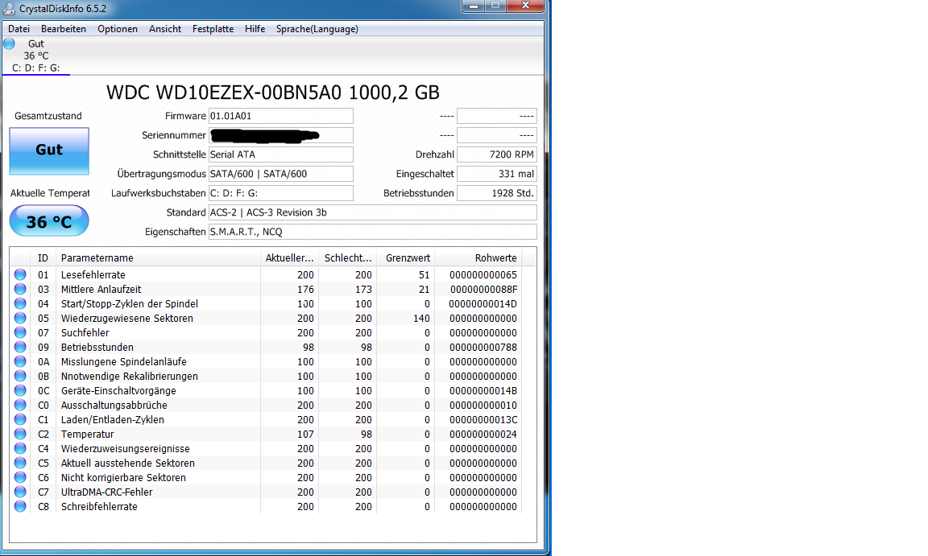Click the status icon for Nnotwendige Rekalibrierungen
The width and height of the screenshot is (928, 556).
pos(20,376)
